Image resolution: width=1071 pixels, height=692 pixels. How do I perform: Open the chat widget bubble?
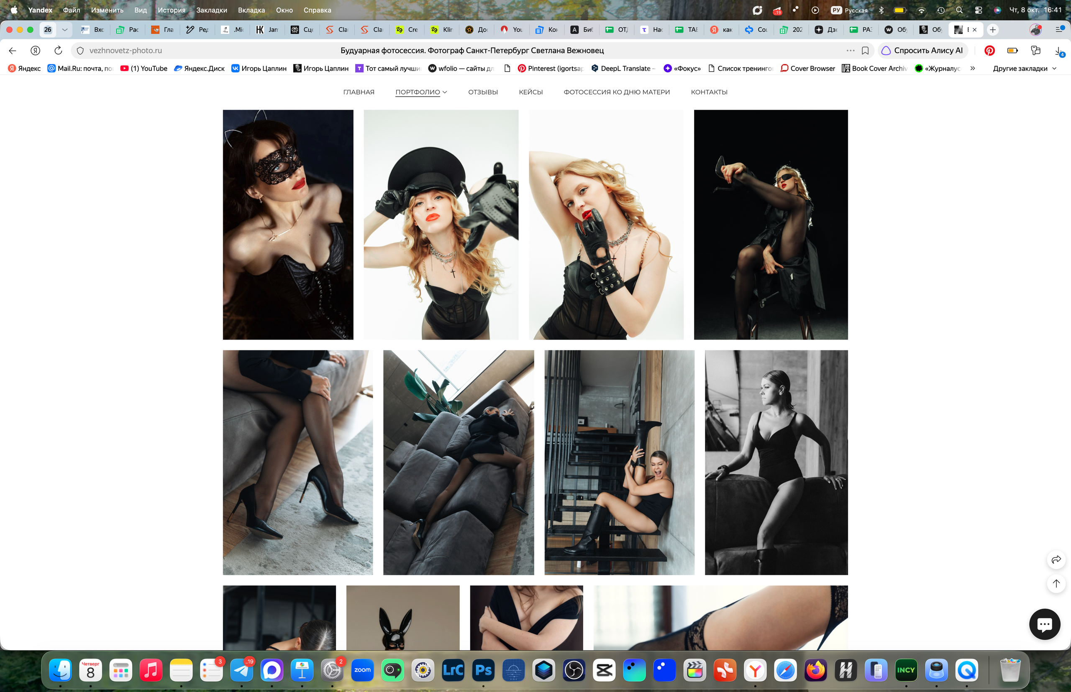point(1044,624)
